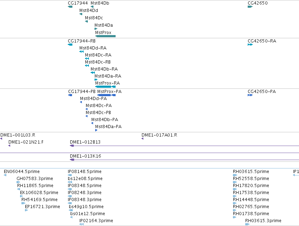Click the EN06044.5prime EST arrow
Screen dimensions: 299x226
(5, 175)
